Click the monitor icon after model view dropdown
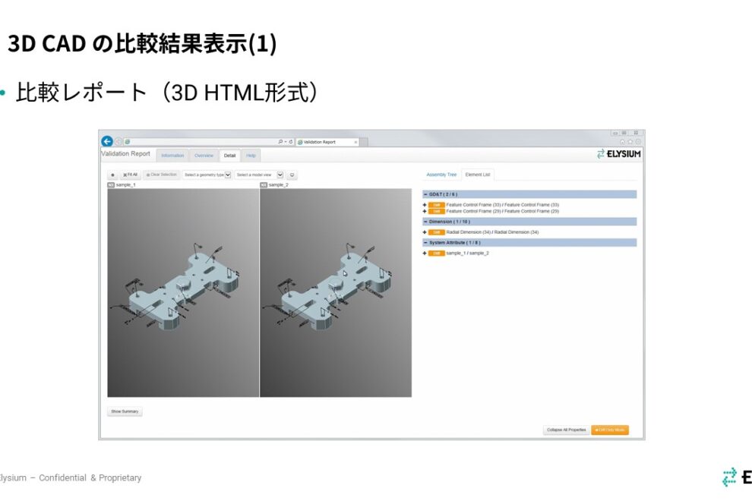This screenshot has width=752, height=501. point(292,175)
